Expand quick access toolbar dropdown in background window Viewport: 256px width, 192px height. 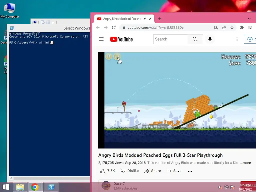coord(53,22)
